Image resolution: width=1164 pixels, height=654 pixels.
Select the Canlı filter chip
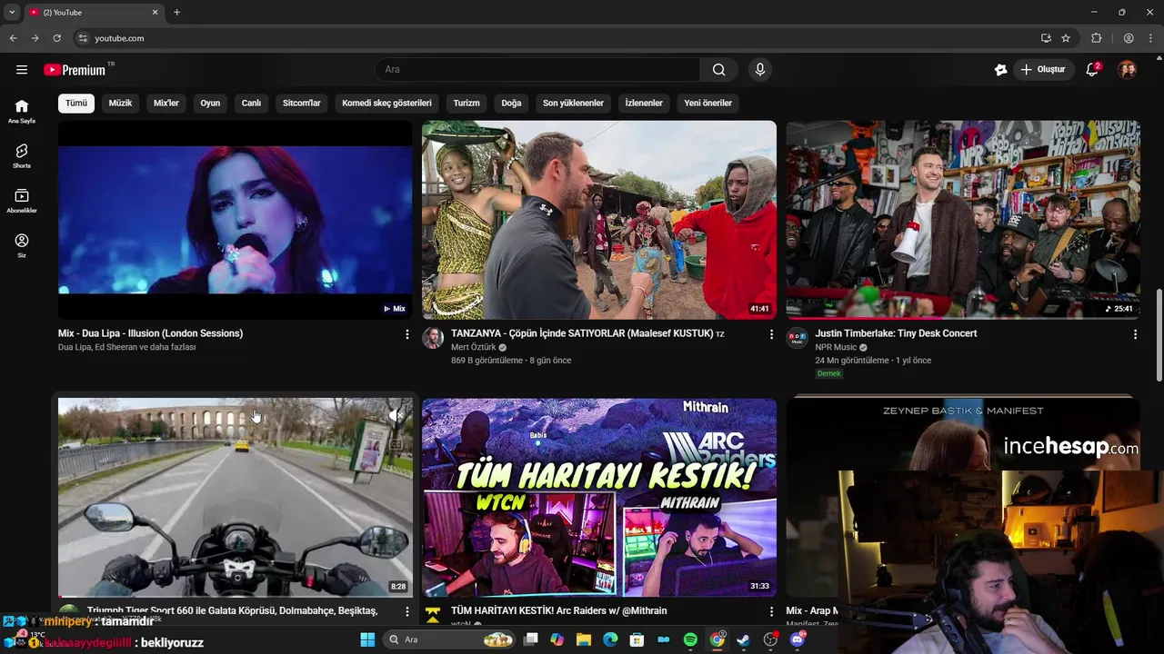pyautogui.click(x=251, y=104)
